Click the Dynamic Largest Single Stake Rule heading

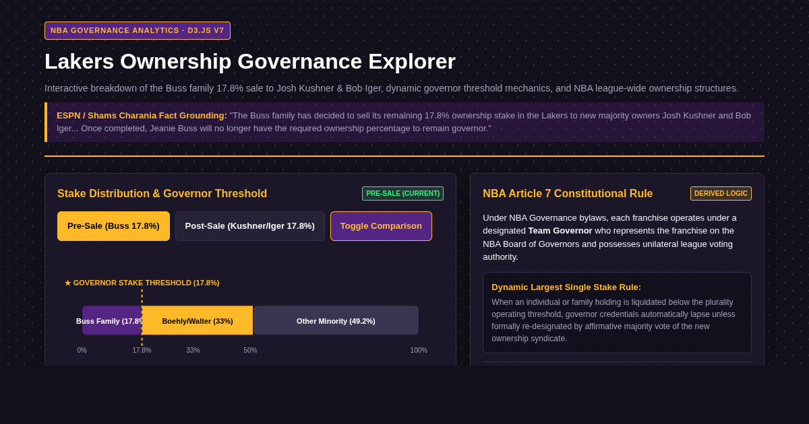pyautogui.click(x=566, y=287)
